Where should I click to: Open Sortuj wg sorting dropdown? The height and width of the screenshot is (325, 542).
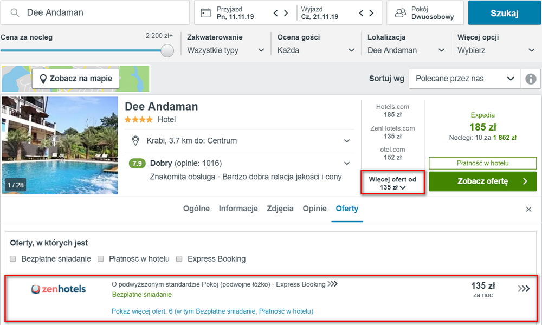[x=464, y=79]
